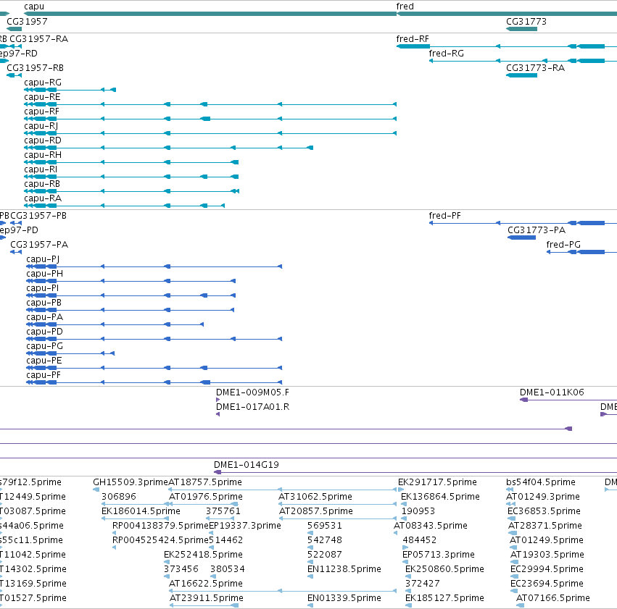Image resolution: width=617 pixels, height=609 pixels.
Task: Select the AT16622.5prime EST label
Action: coord(206,584)
